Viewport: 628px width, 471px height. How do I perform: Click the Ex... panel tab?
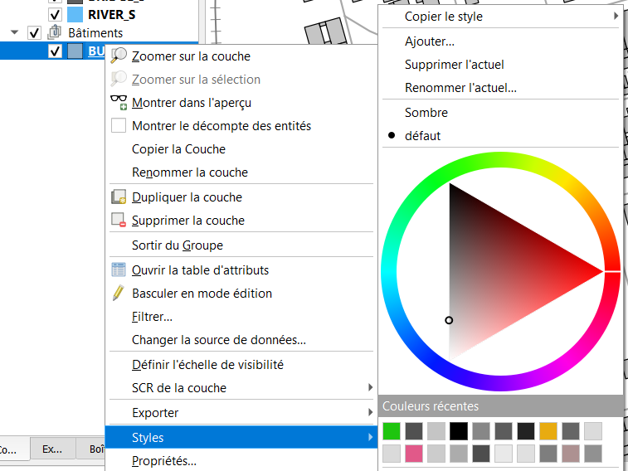coord(52,449)
